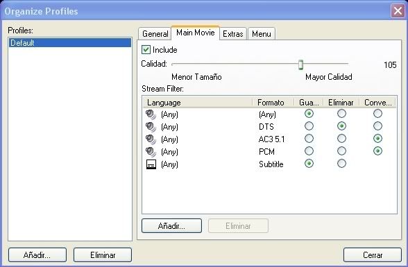Click Eliminar button below the Profiles list
Image resolution: width=408 pixels, height=267 pixels.
click(103, 255)
